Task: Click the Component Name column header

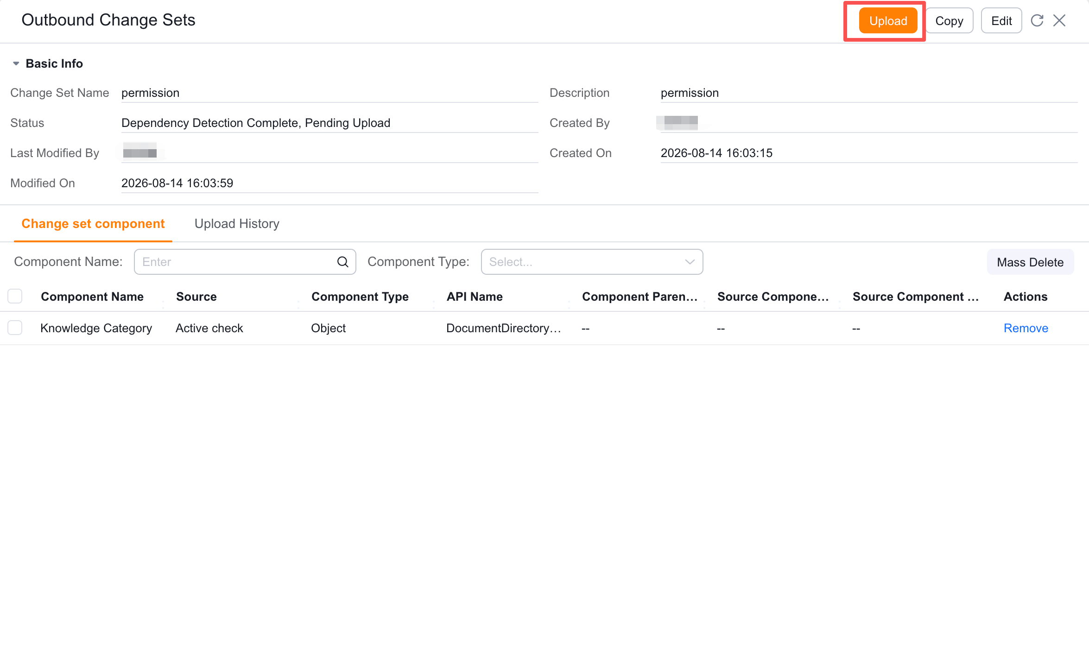Action: (92, 297)
